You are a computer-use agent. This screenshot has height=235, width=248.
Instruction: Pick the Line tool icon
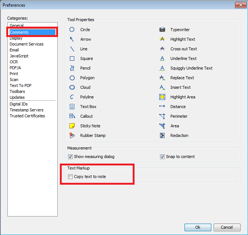pos(72,49)
